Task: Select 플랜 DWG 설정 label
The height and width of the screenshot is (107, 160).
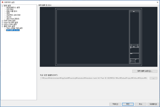Action: click(9, 26)
